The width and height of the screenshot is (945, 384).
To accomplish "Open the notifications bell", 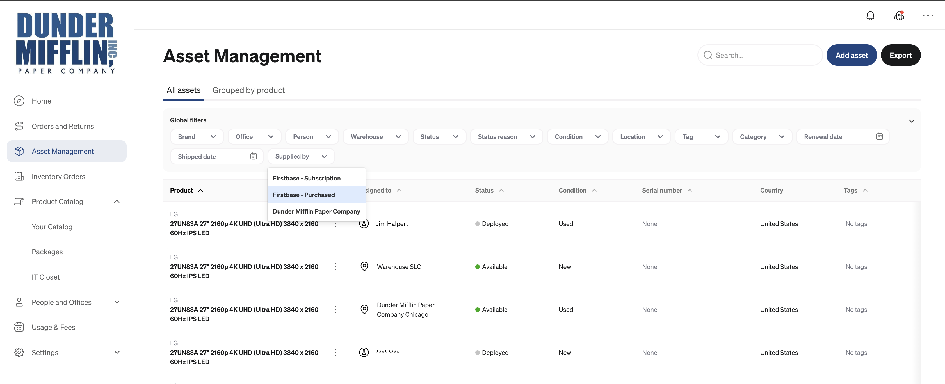I will (870, 16).
